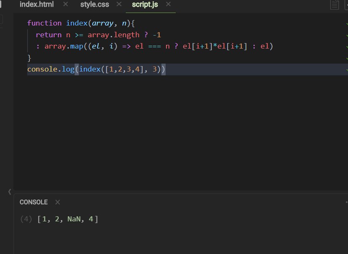Click the 'function index(array, n){' line
This screenshot has width=348, height=254.
pos(81,23)
